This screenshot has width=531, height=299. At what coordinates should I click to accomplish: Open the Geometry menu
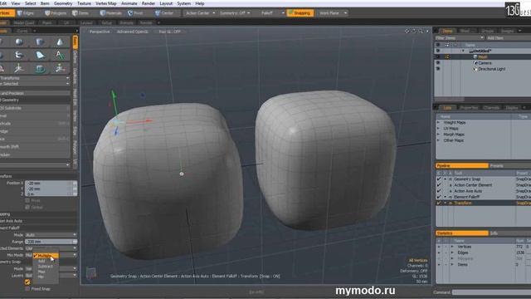(x=63, y=3)
